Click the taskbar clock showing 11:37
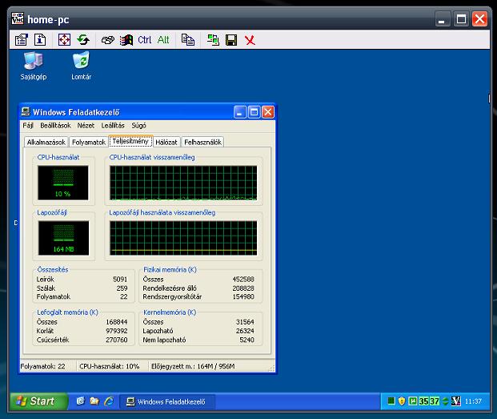Image resolution: width=497 pixels, height=419 pixels. coord(473,401)
